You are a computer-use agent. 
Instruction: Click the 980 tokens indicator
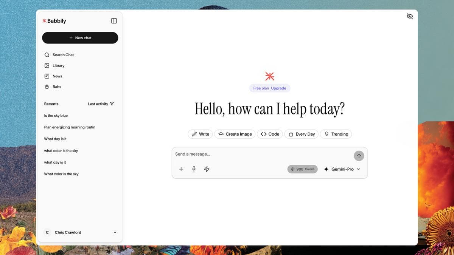pos(302,169)
